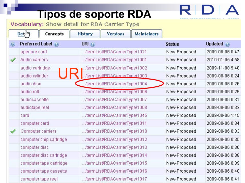This screenshot has height=183, width=245.
Task: Open the card concept link
Action: (x=25, y=115)
